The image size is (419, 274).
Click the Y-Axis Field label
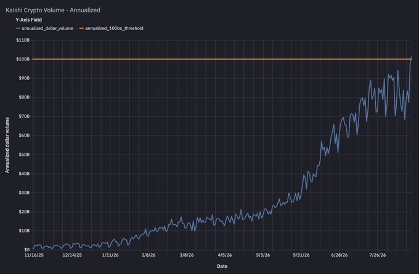(x=28, y=20)
